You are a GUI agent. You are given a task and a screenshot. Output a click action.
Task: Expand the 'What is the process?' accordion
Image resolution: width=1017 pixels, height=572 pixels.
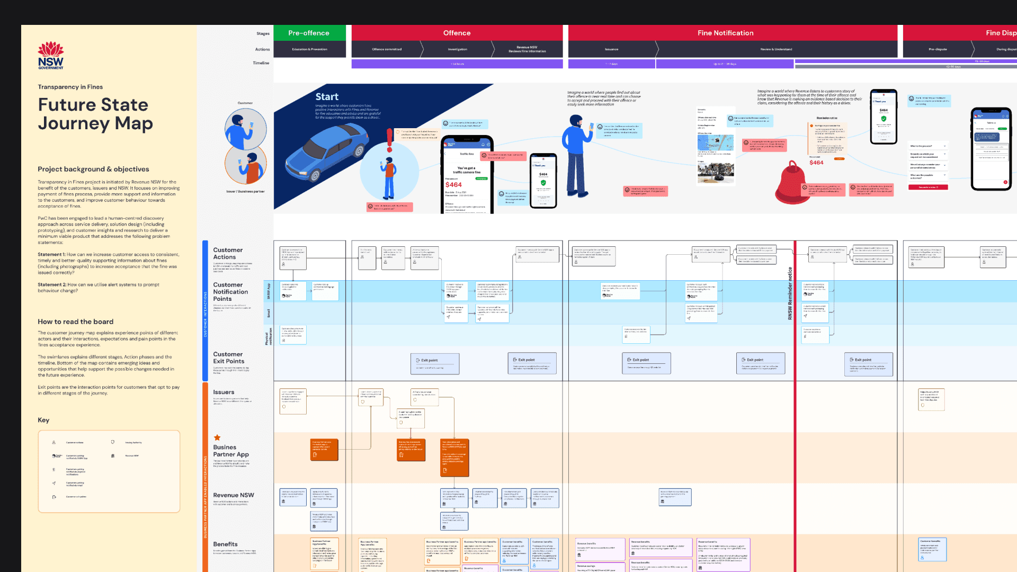pyautogui.click(x=944, y=146)
